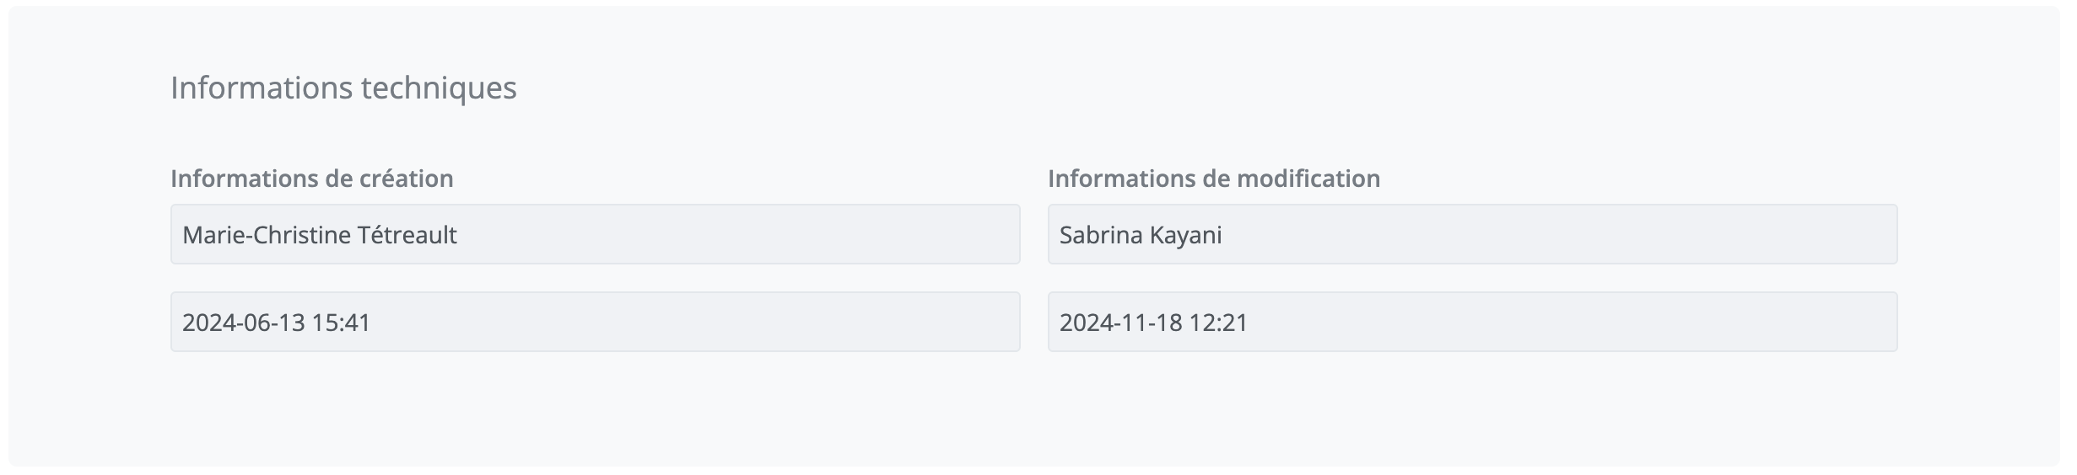Focus the modification timestamp field
The height and width of the screenshot is (475, 2077).
(1472, 322)
